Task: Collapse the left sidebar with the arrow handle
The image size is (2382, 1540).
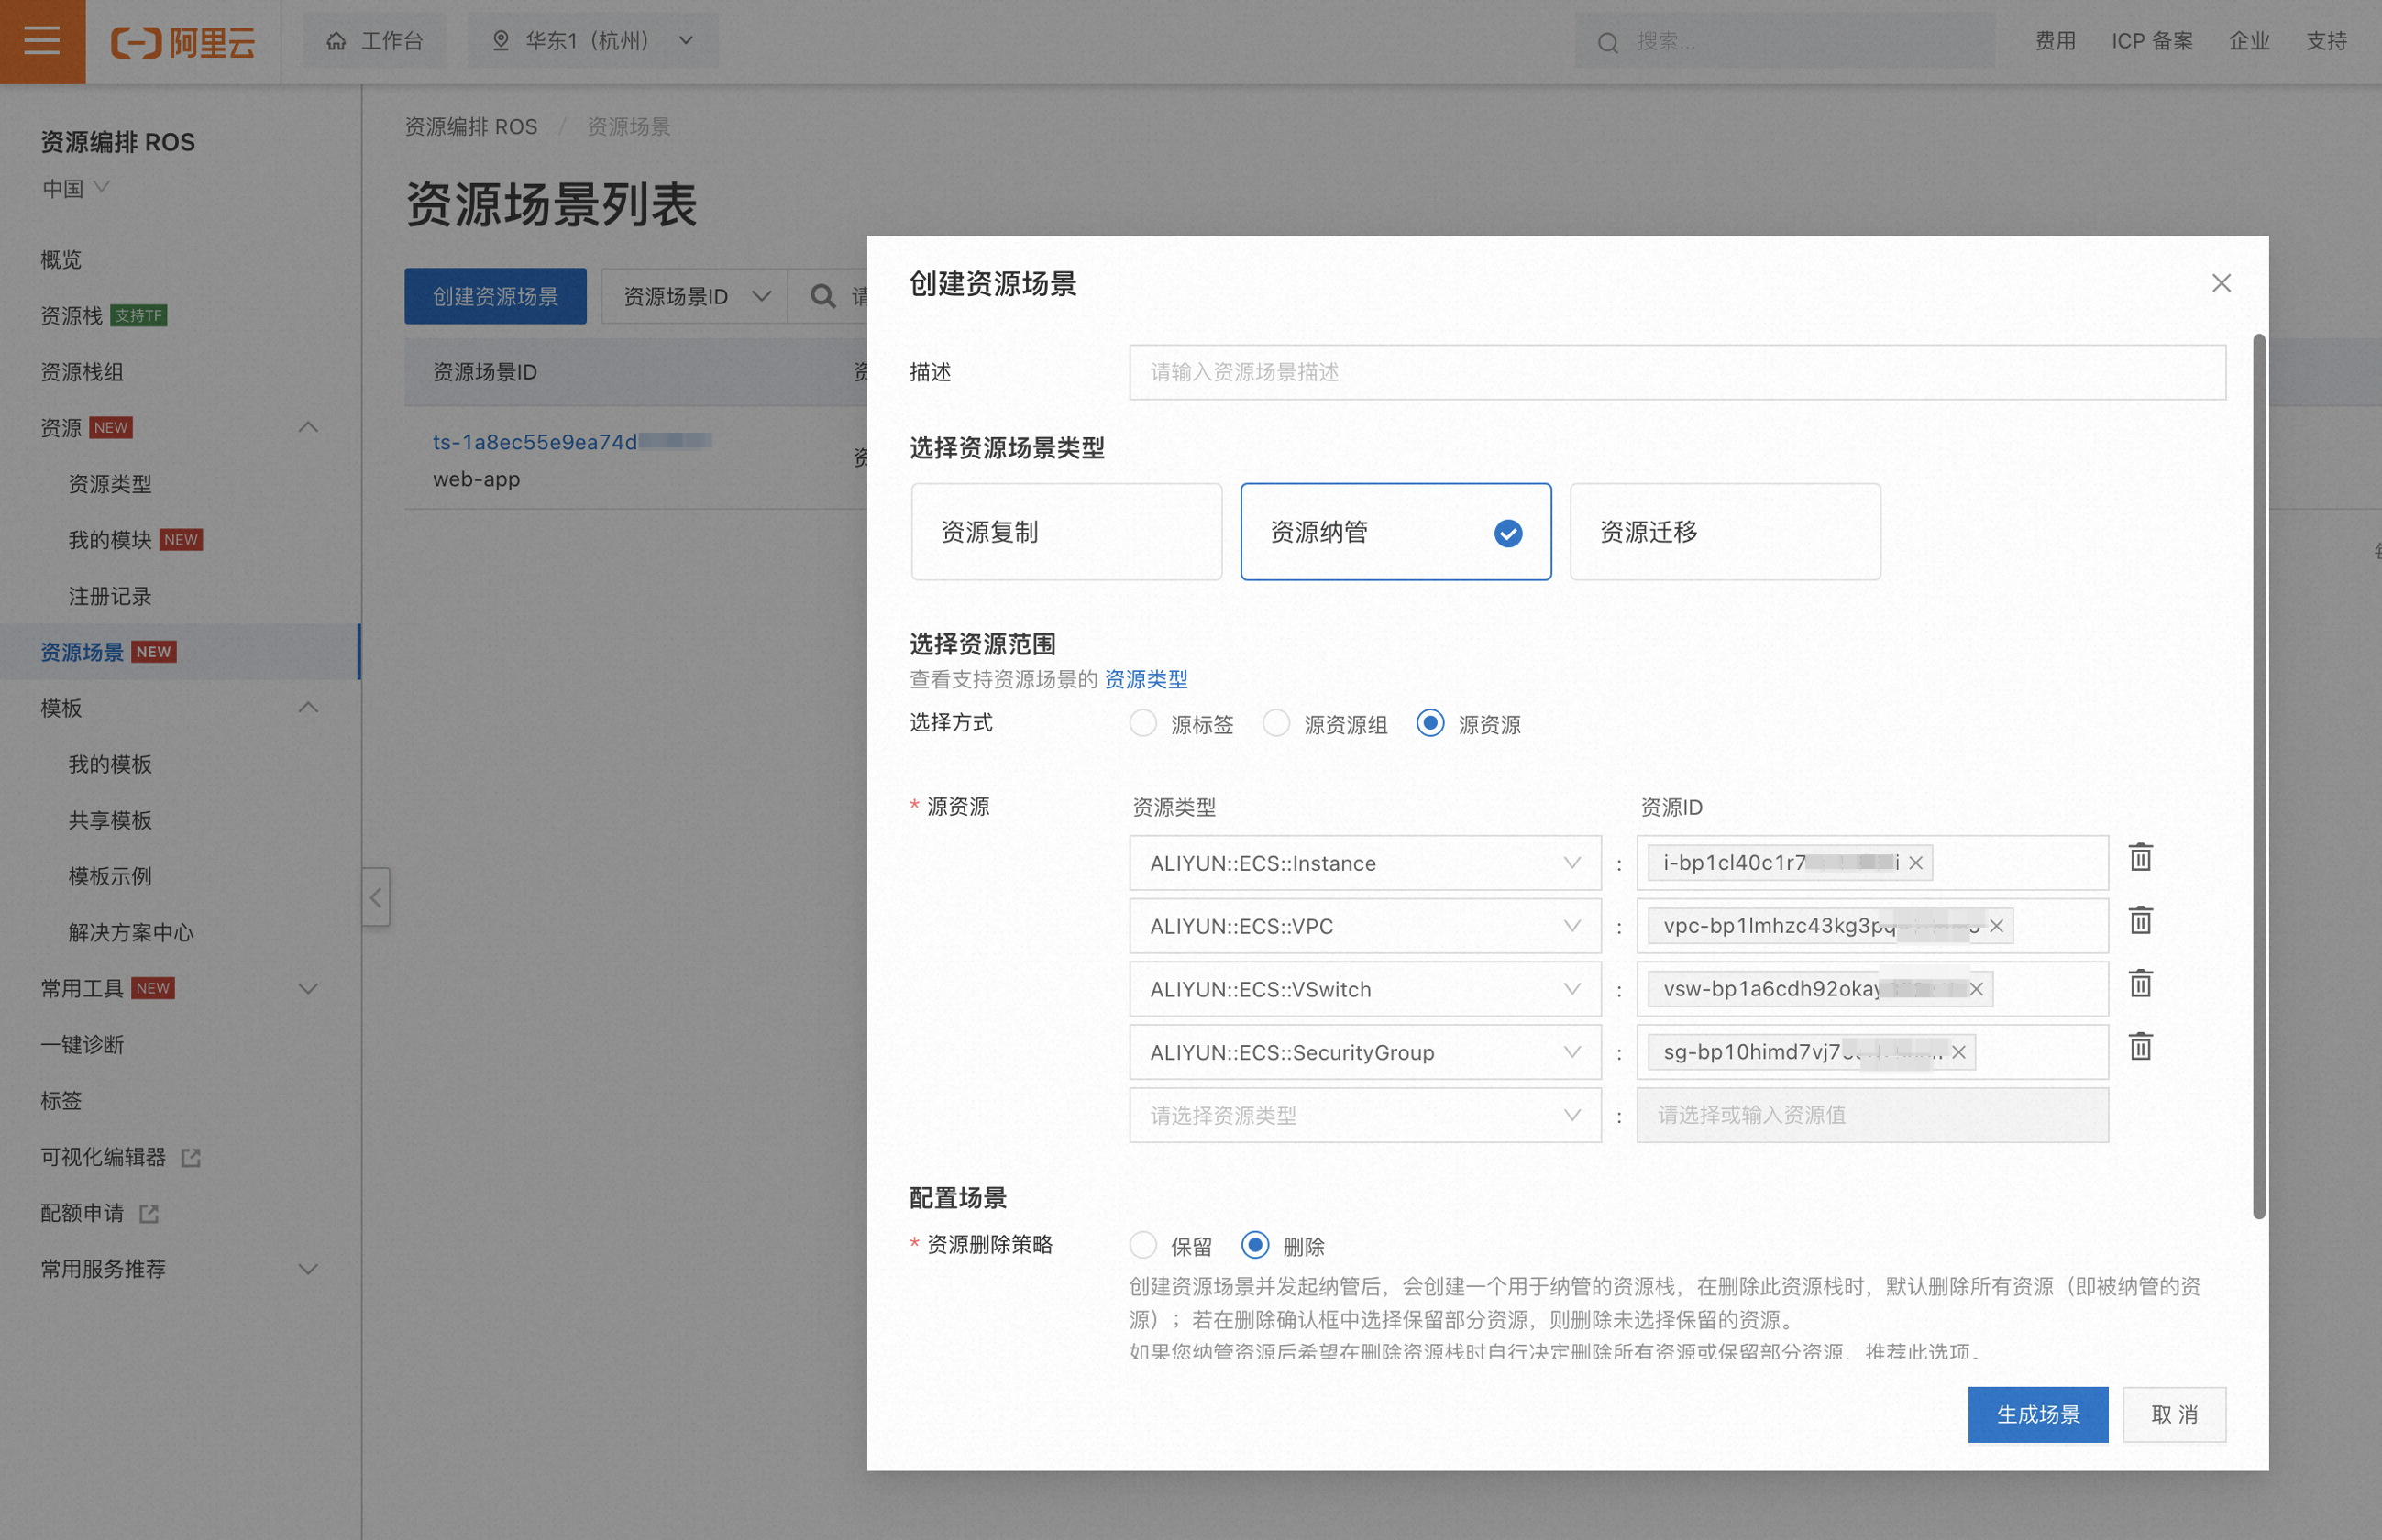Action: point(375,897)
